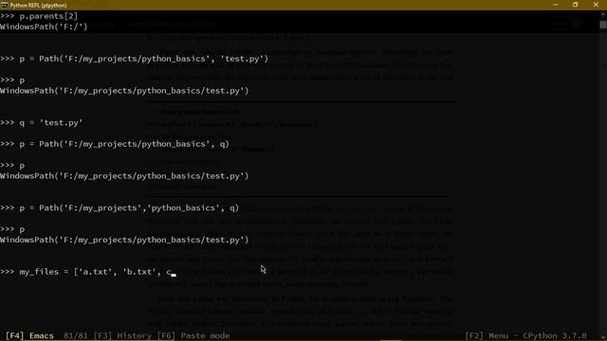Click the Python REPL (ptpython) title text
The image size is (607, 341).
(x=38, y=5)
